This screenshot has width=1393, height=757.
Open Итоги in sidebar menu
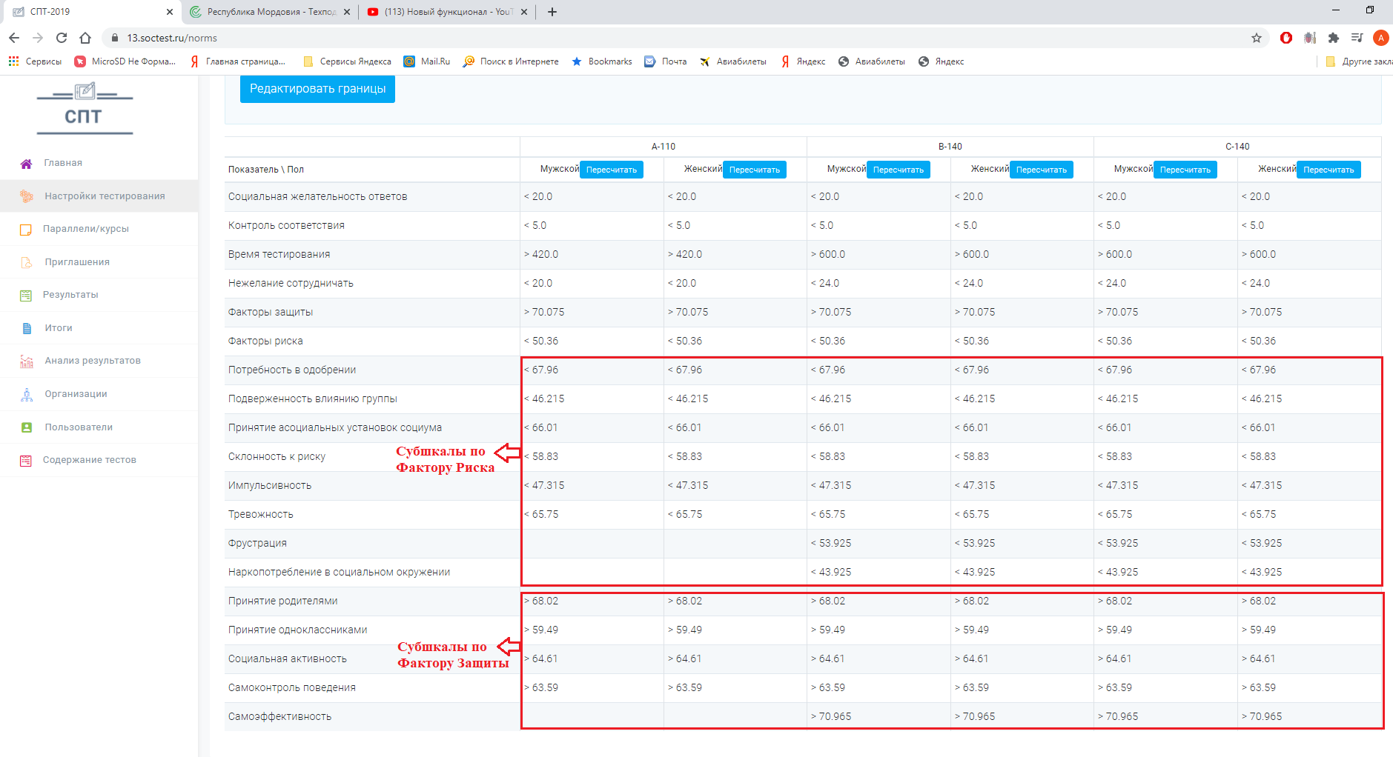coord(59,328)
